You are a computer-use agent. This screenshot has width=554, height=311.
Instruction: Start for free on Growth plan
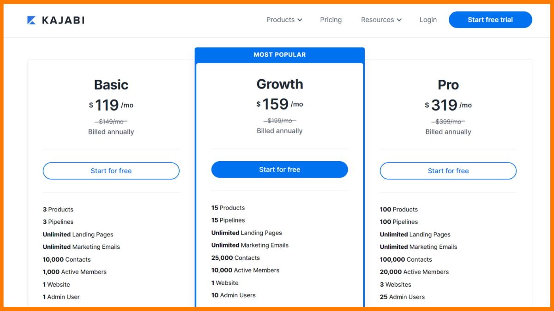(280, 170)
